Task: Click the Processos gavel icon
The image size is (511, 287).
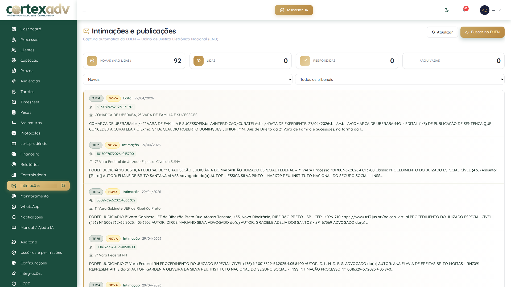Action: [14, 40]
